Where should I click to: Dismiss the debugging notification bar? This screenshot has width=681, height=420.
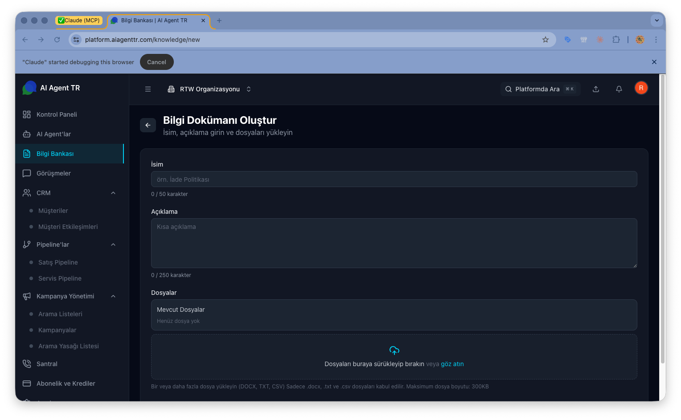(x=654, y=62)
